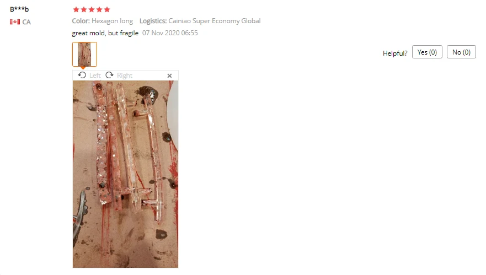Click the third red rating star

[x=92, y=9]
